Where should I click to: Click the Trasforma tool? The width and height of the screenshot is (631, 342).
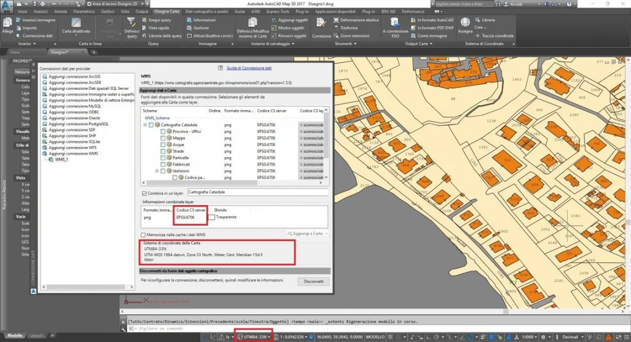point(345,28)
